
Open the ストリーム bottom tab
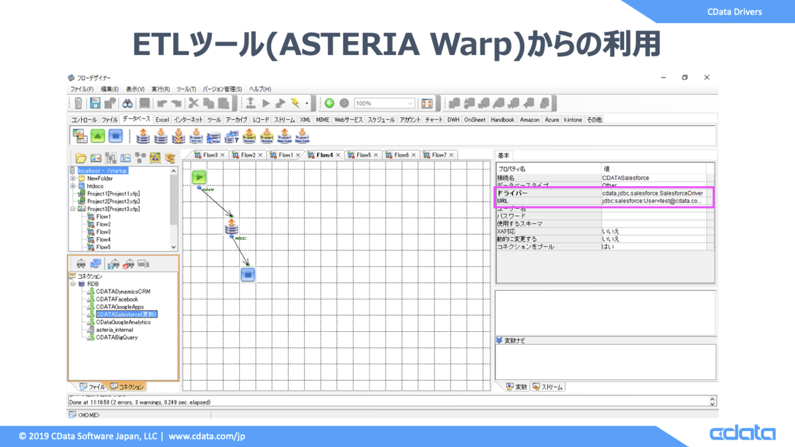coord(548,387)
